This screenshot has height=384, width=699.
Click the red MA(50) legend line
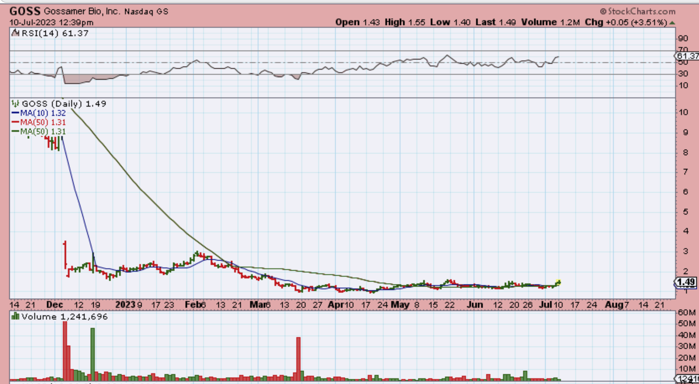coord(15,122)
